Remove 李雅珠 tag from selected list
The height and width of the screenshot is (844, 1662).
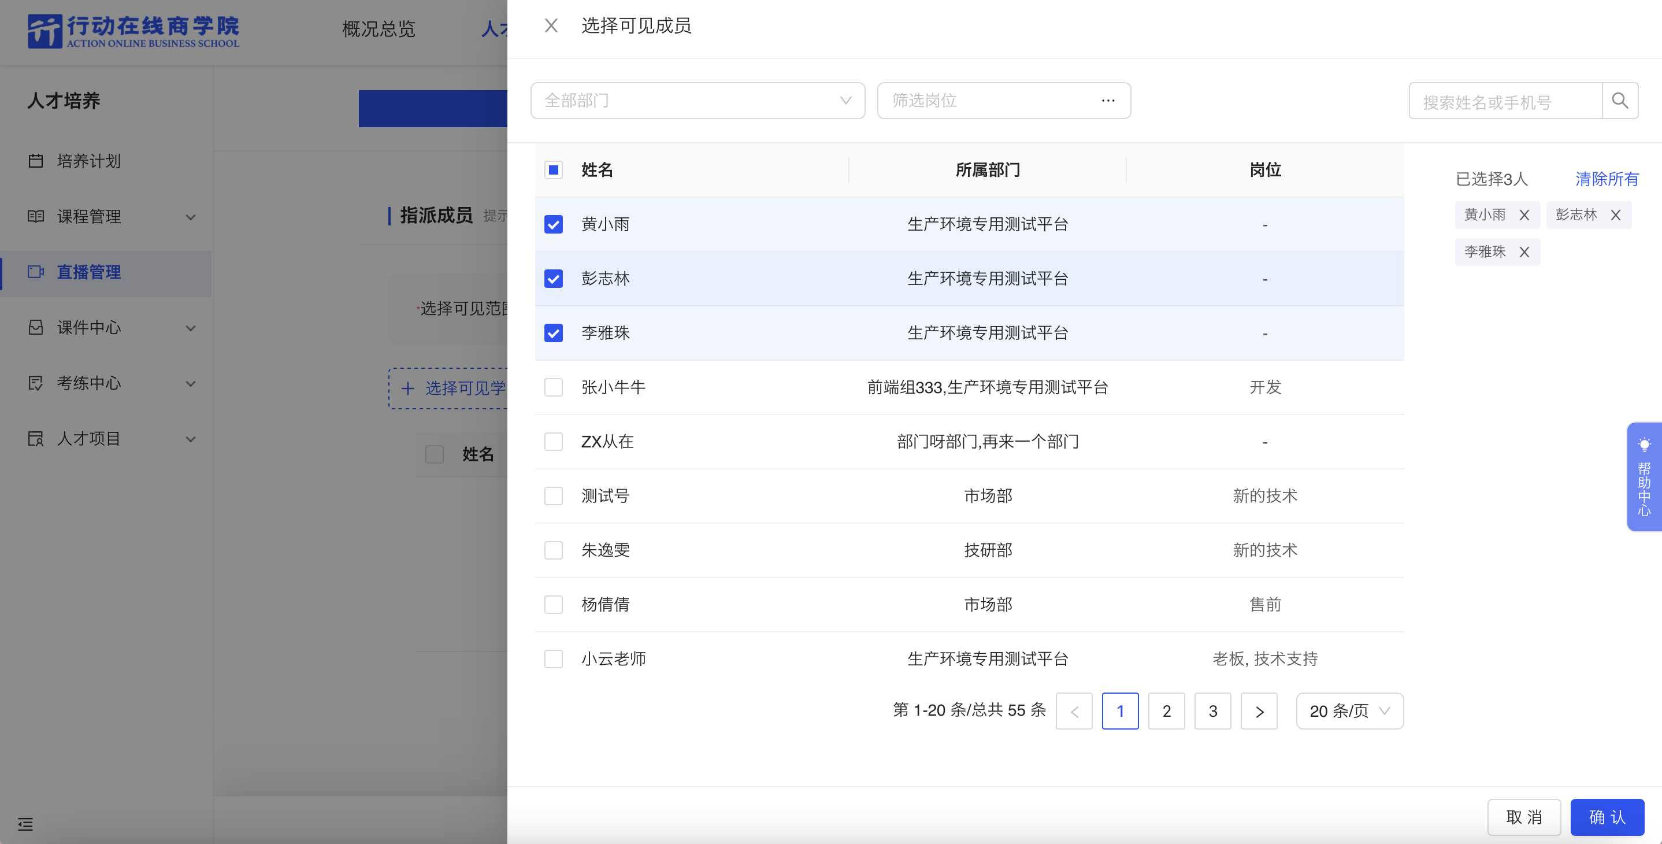1524,252
